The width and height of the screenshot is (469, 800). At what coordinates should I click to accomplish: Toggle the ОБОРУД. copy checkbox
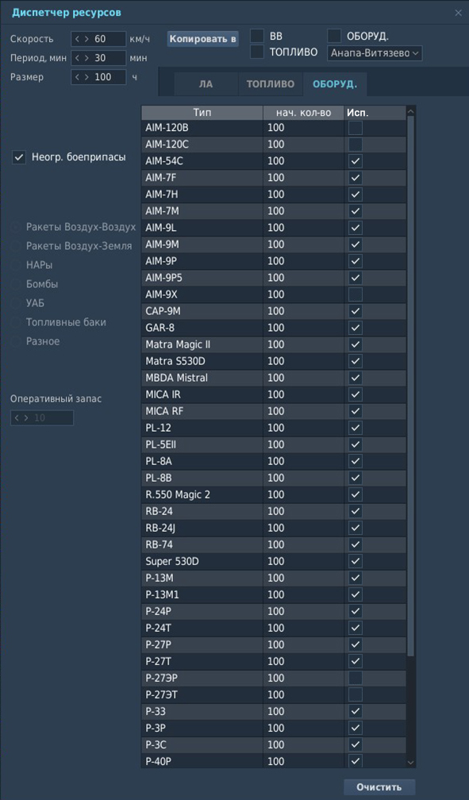(x=334, y=36)
